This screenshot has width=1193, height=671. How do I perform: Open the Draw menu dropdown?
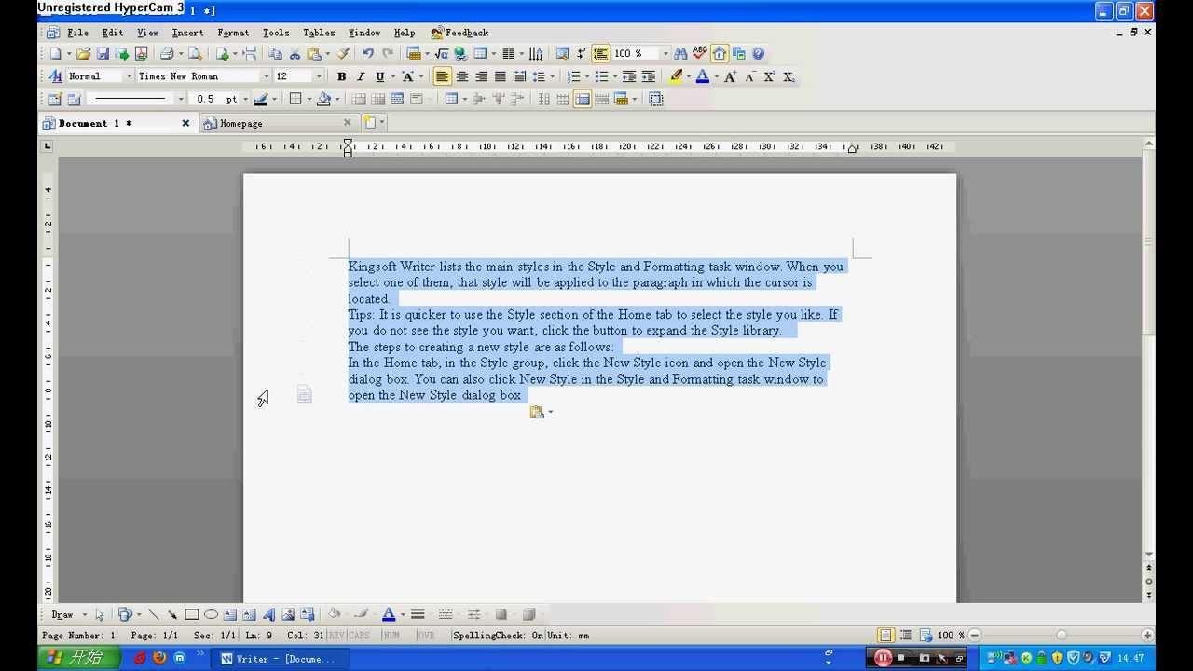click(x=69, y=614)
